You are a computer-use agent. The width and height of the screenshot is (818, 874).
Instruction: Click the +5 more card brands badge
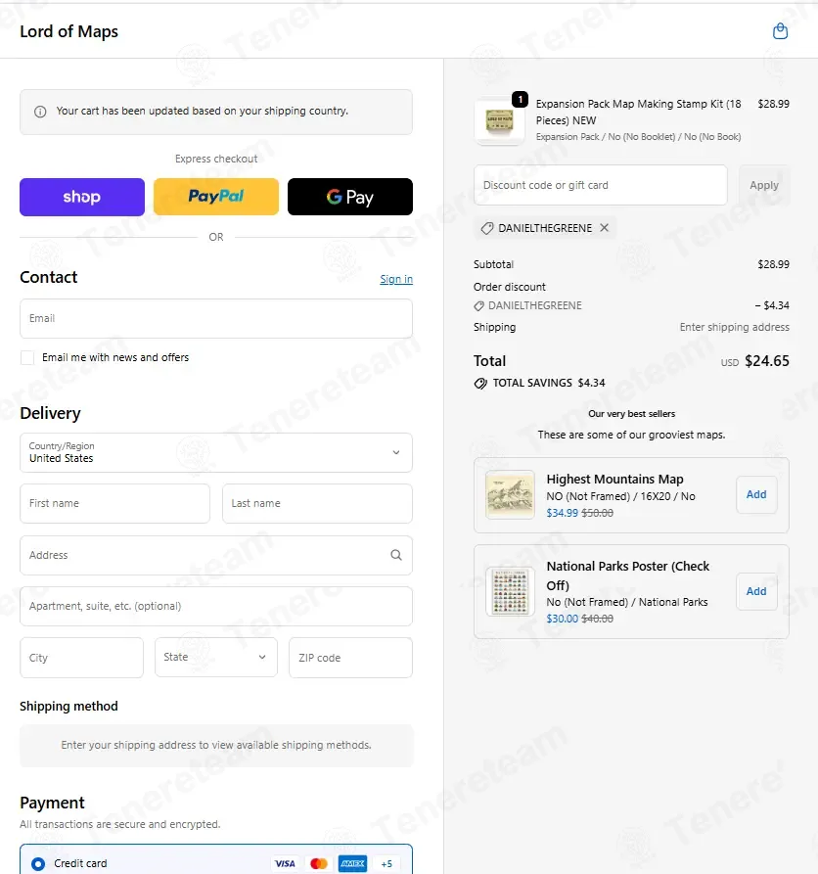[x=386, y=863]
